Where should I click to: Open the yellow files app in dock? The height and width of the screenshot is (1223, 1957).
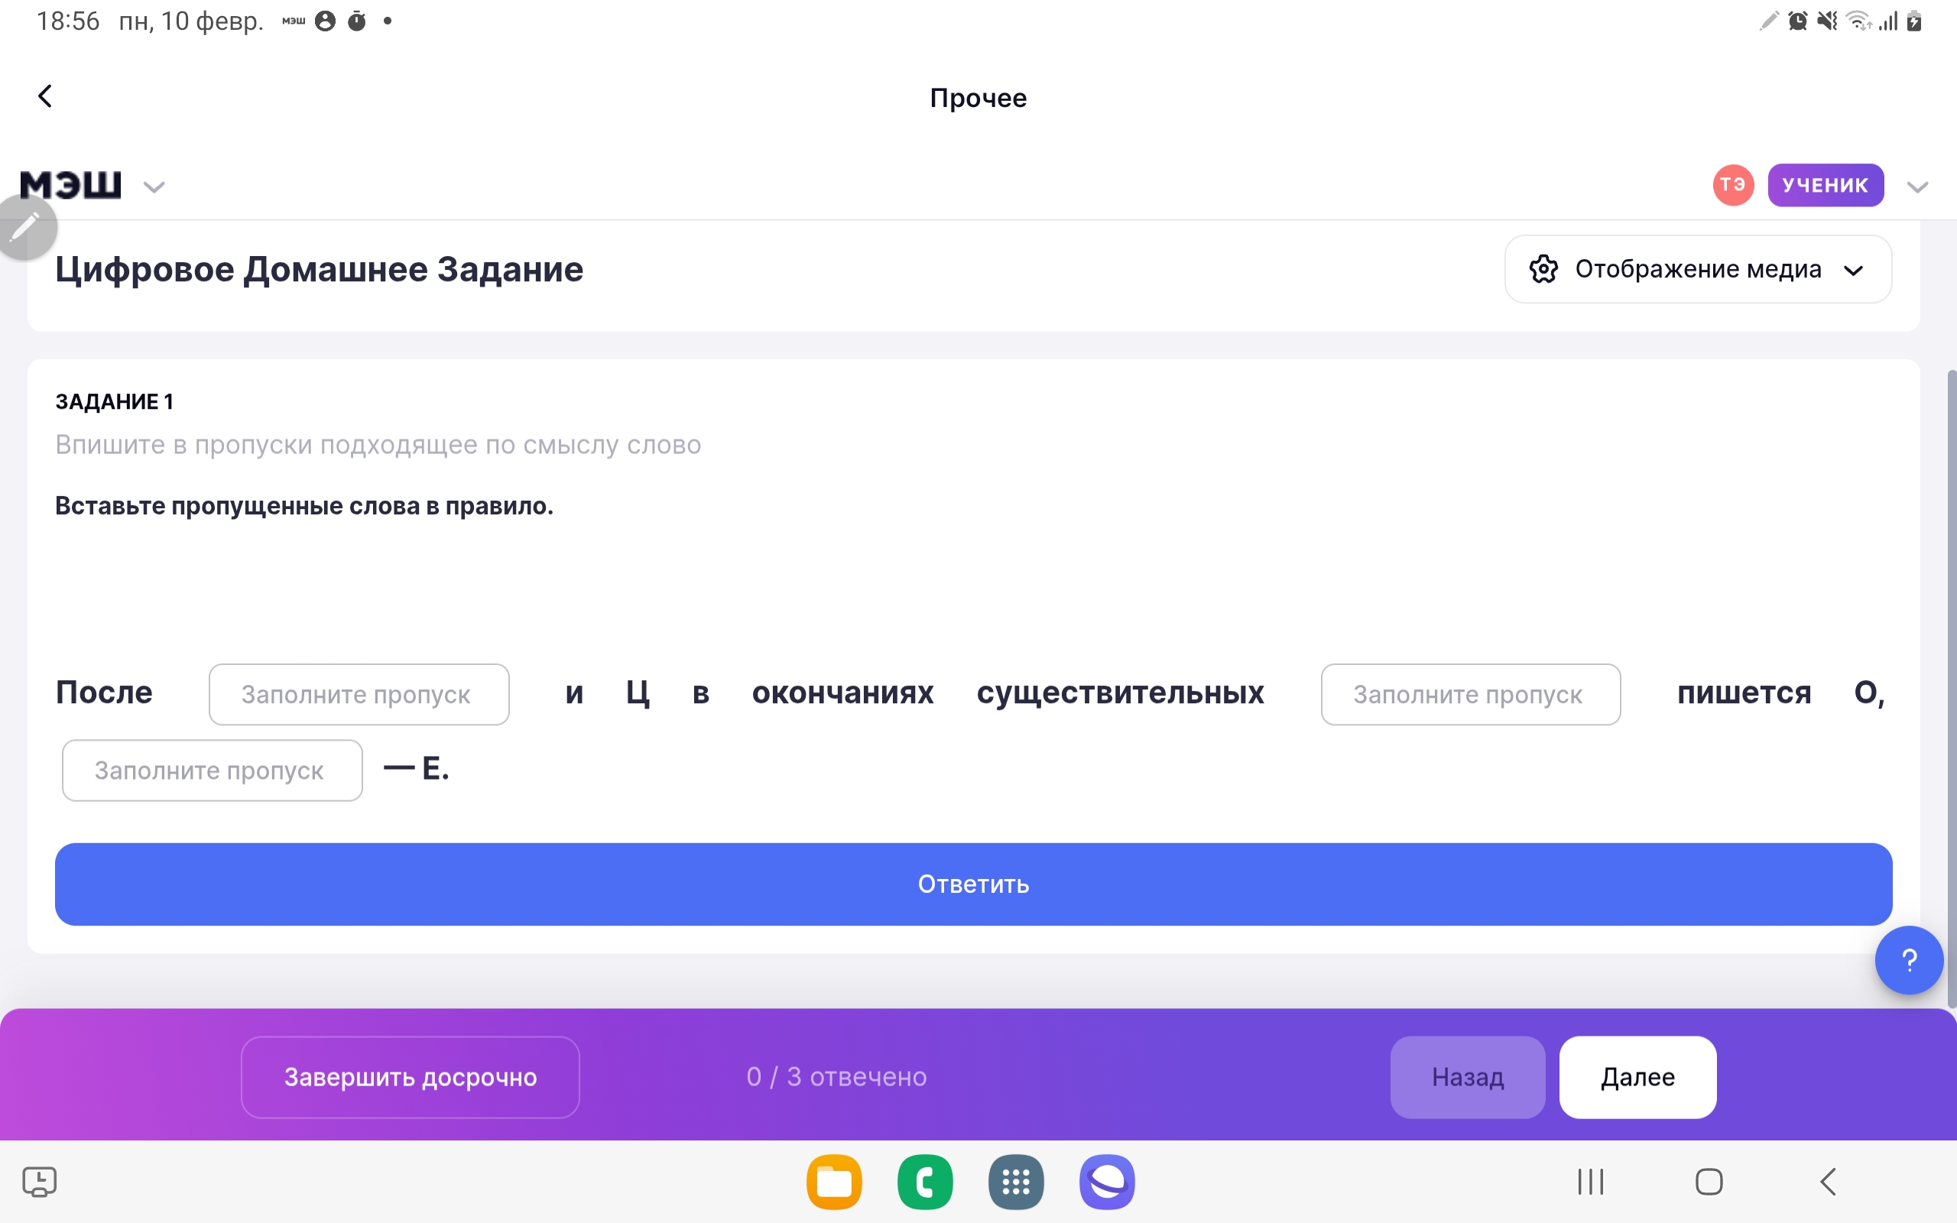pos(834,1182)
